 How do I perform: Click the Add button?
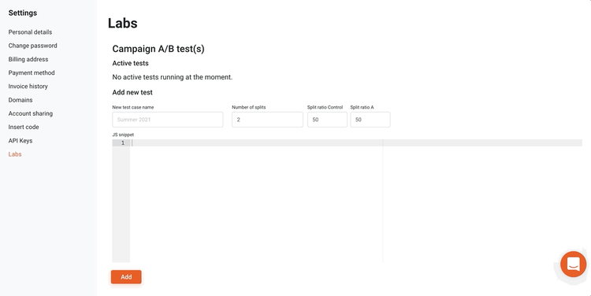(x=126, y=277)
